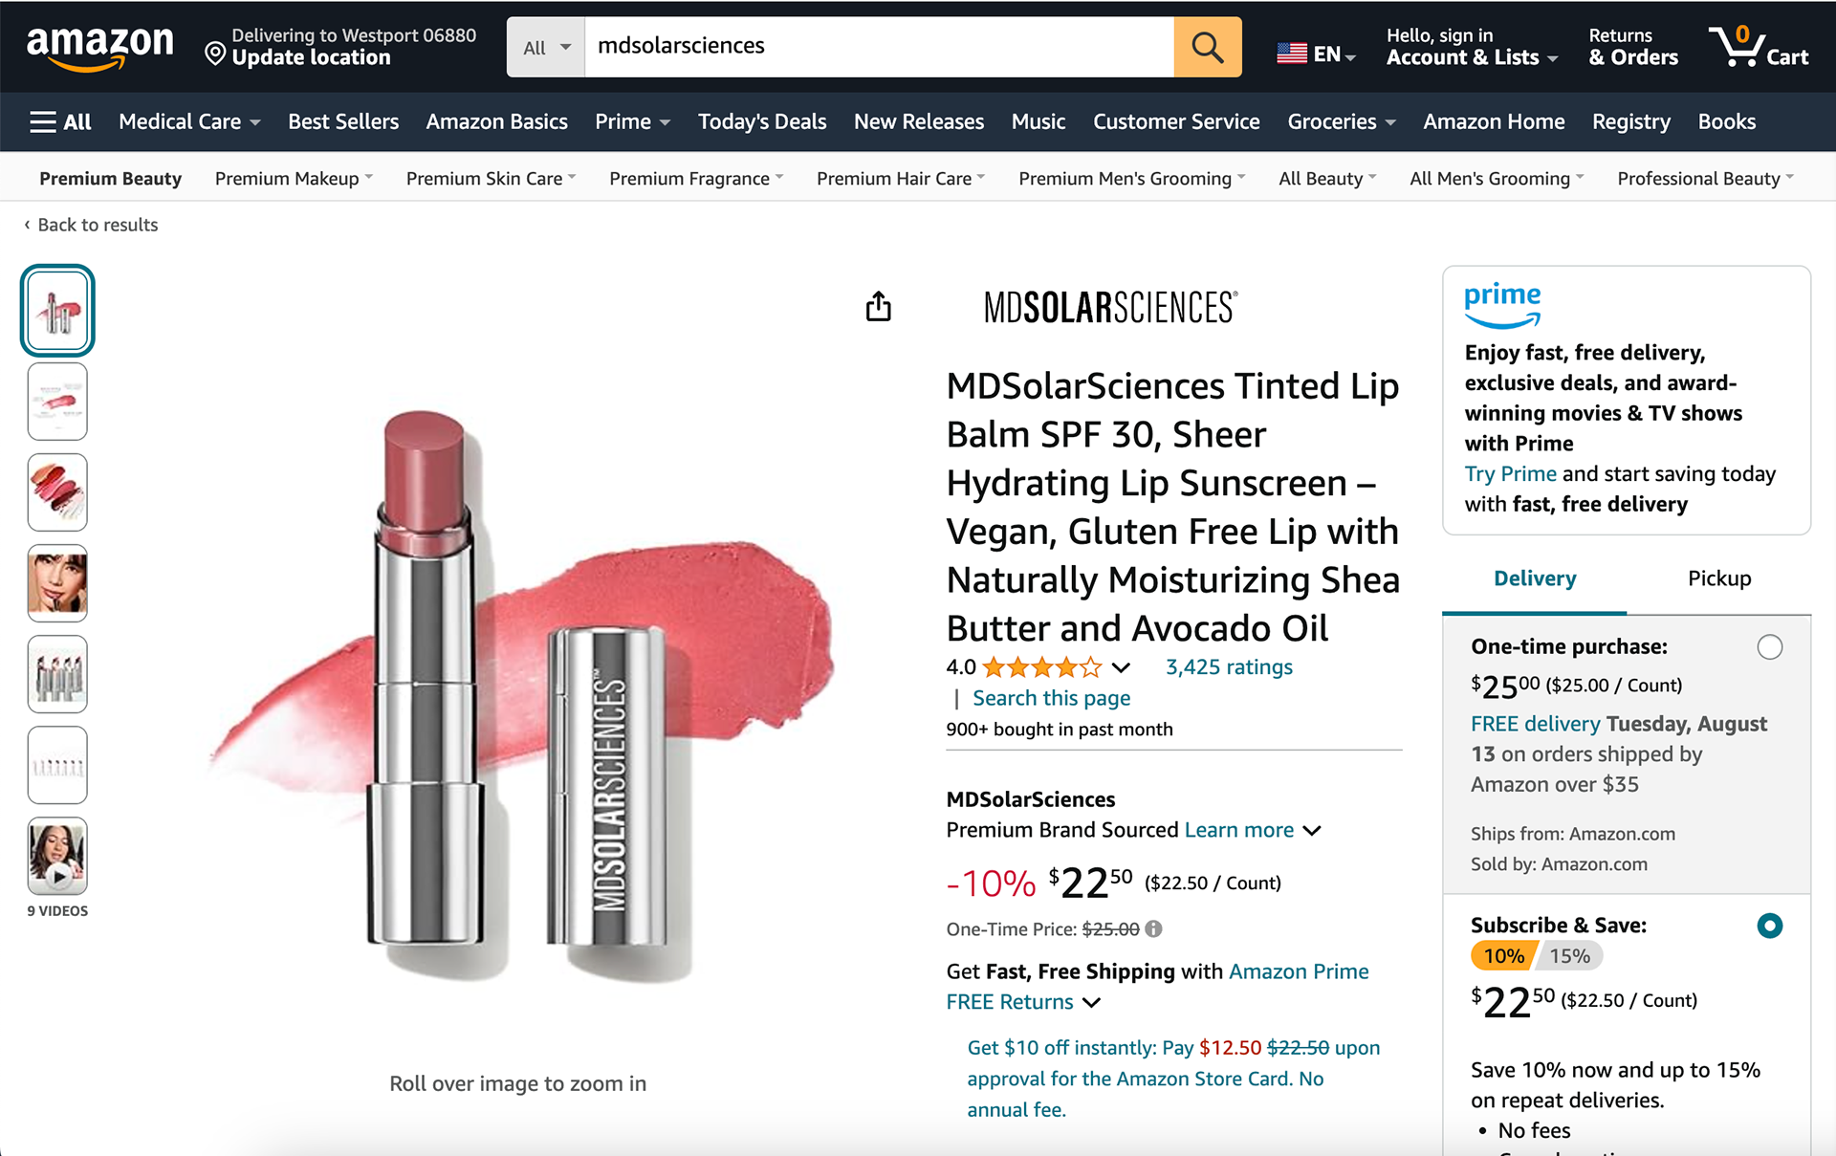Select the One-time purchase radio button
The image size is (1836, 1156).
(x=1769, y=647)
